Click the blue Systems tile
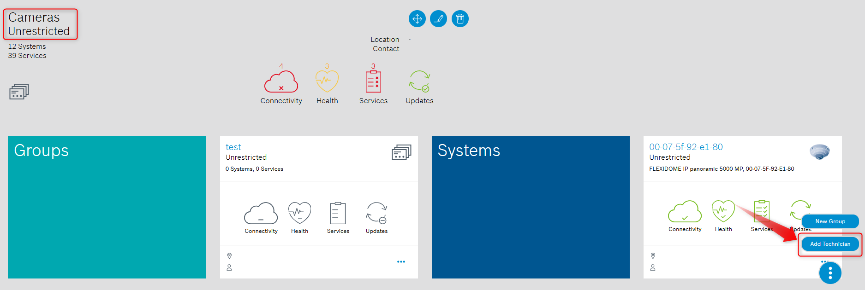This screenshot has width=865, height=290. point(531,207)
